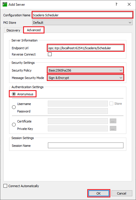Screen dimensions: 136x200
Task: Choose Certificate authentication radio button
Action: [14, 125]
